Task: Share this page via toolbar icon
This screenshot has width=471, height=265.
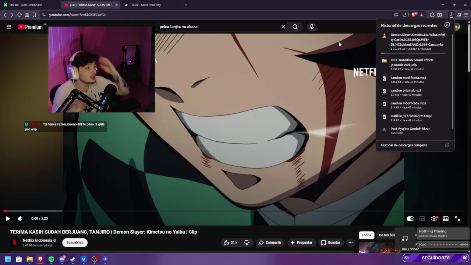Action: (x=404, y=15)
